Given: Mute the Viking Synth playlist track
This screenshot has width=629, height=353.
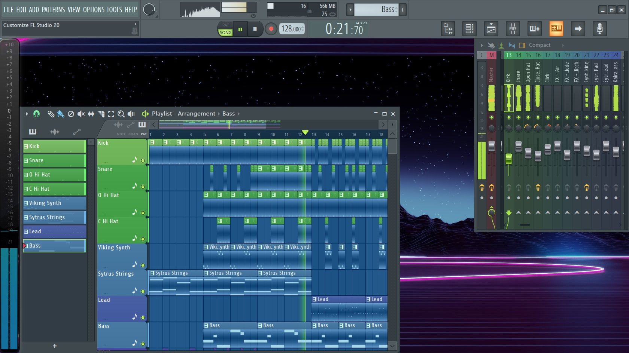Looking at the screenshot, I should pyautogui.click(x=143, y=264).
